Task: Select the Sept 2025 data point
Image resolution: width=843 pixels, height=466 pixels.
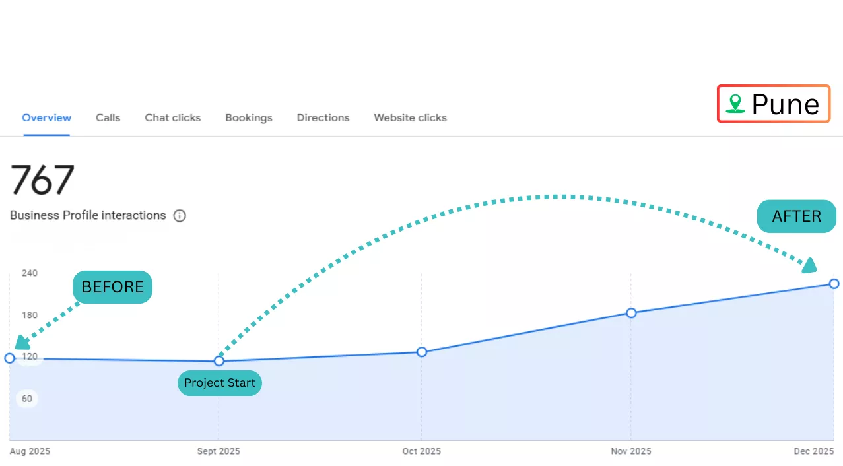Action: 219,361
